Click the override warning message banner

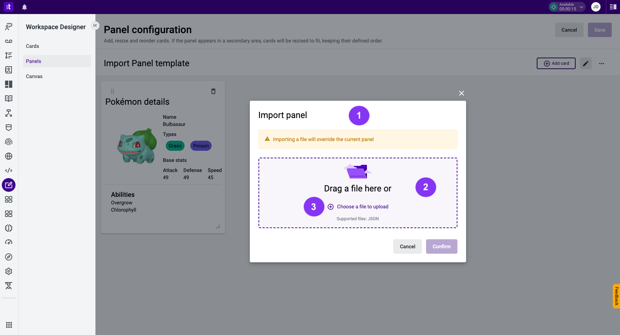358,139
